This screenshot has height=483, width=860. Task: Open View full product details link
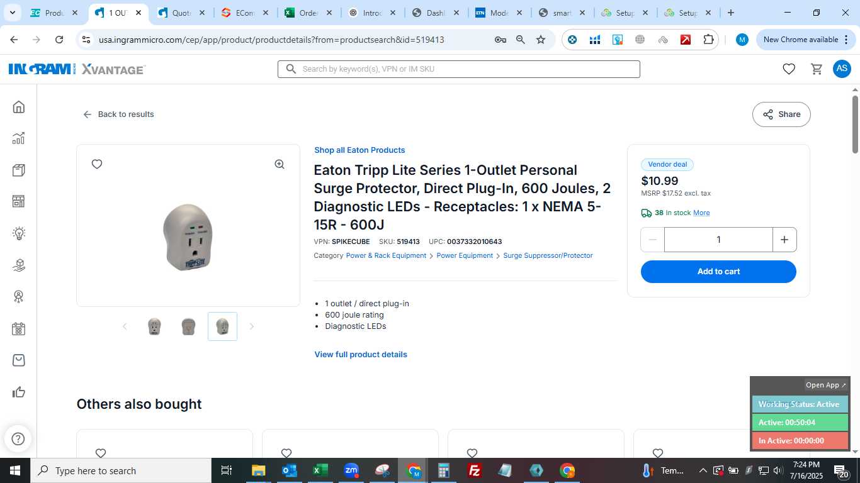361,355
